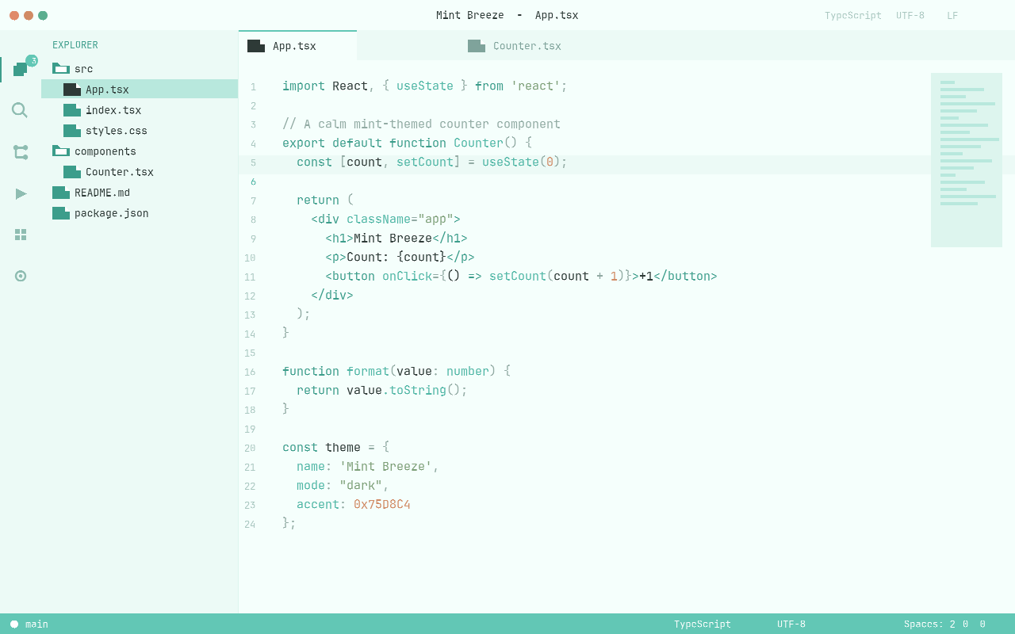This screenshot has height=634, width=1015.
Task: Click the file icon beside README.md
Action: (61, 193)
